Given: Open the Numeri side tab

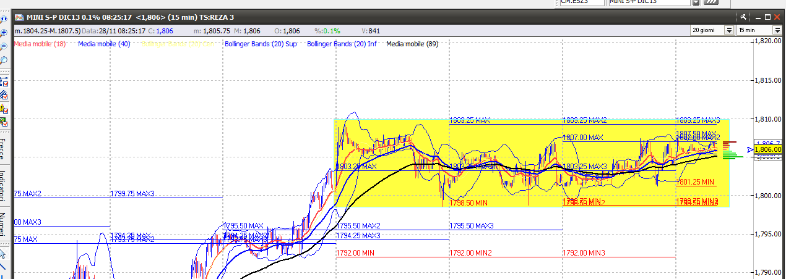Looking at the screenshot, I should (x=4, y=225).
